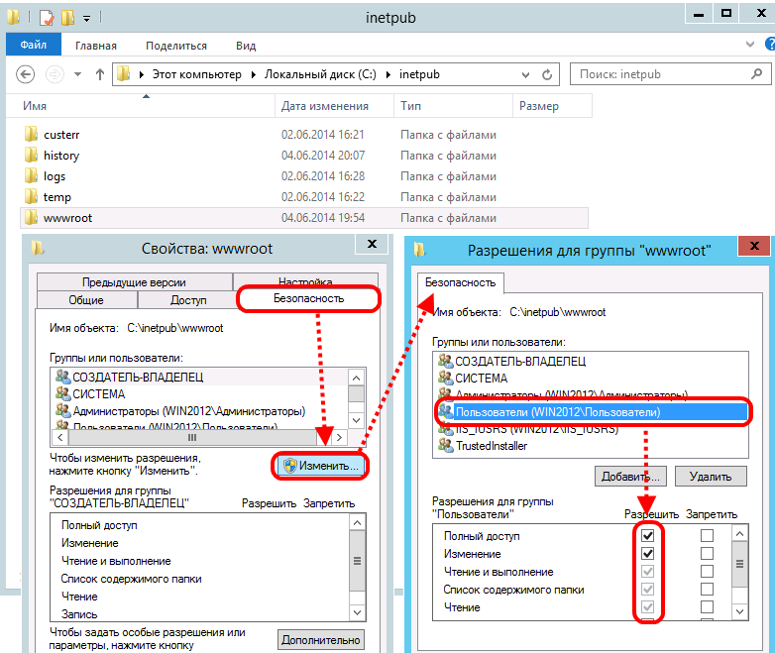Select the custerr folder icon
Viewport: 775px width, 653px height.
pyautogui.click(x=31, y=134)
